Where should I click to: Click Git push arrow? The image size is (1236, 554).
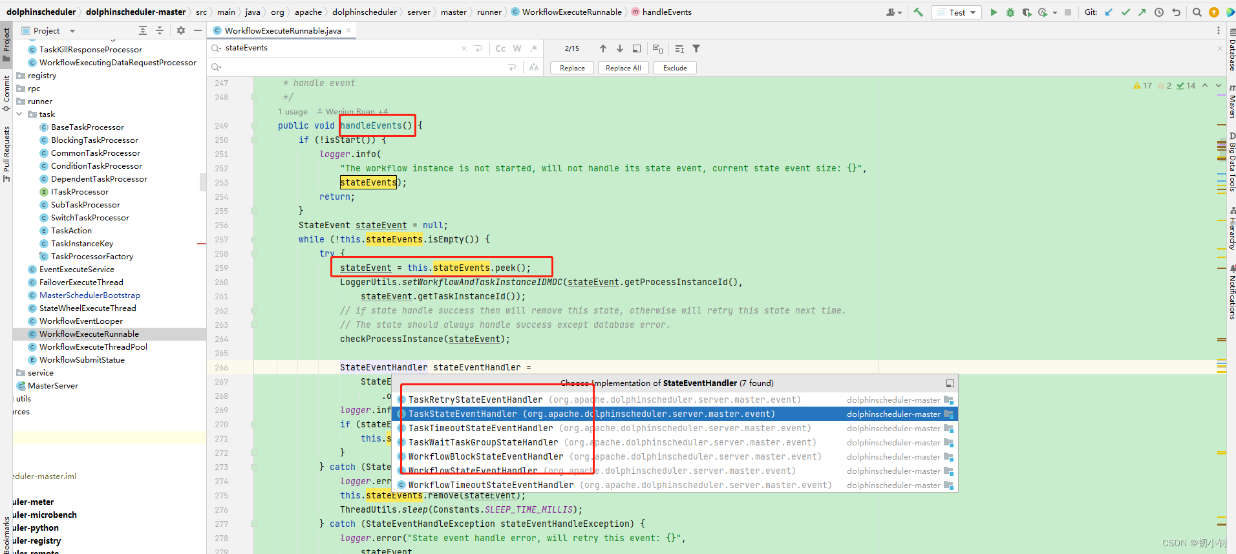click(1142, 12)
